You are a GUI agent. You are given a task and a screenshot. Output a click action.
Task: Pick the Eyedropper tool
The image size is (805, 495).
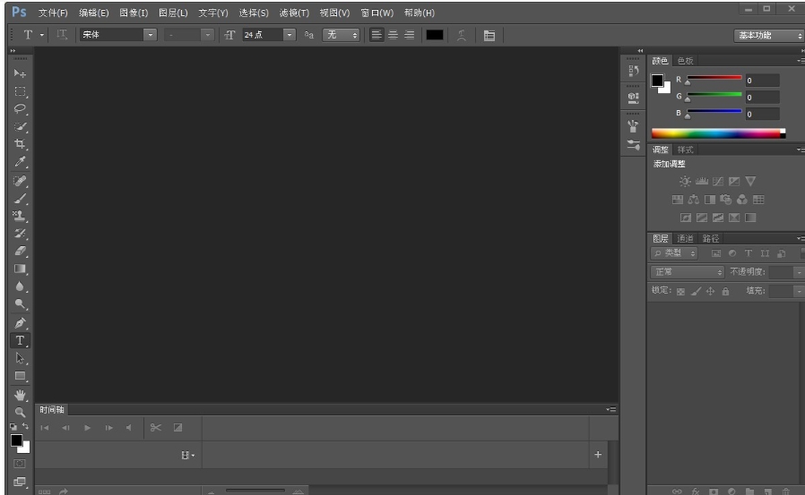(x=20, y=162)
